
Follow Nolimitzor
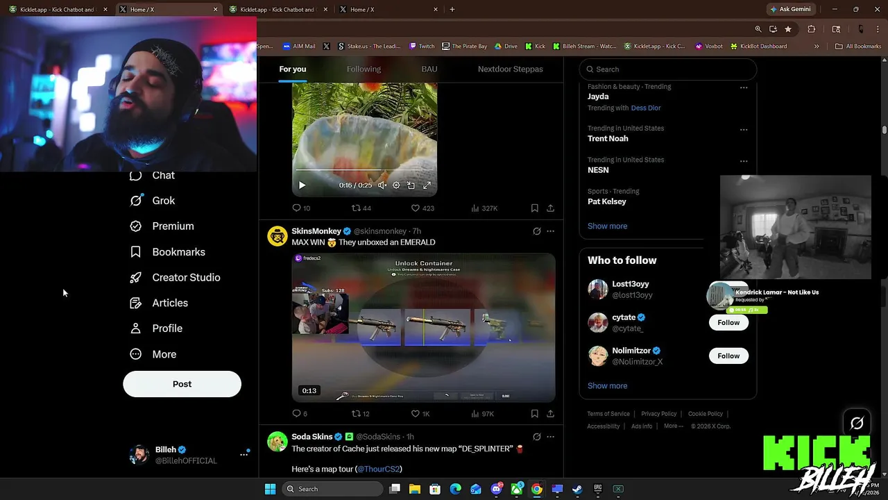coord(728,356)
